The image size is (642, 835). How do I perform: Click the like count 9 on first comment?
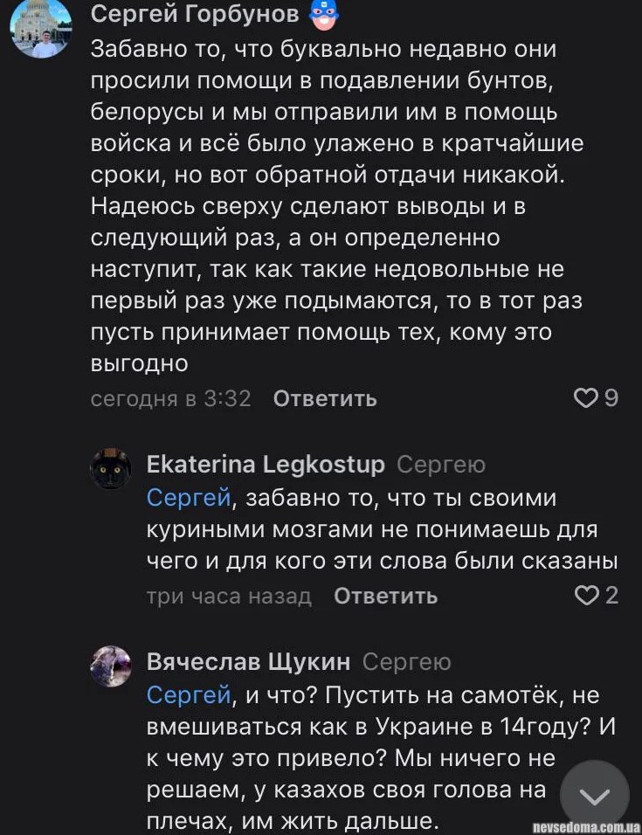(611, 398)
